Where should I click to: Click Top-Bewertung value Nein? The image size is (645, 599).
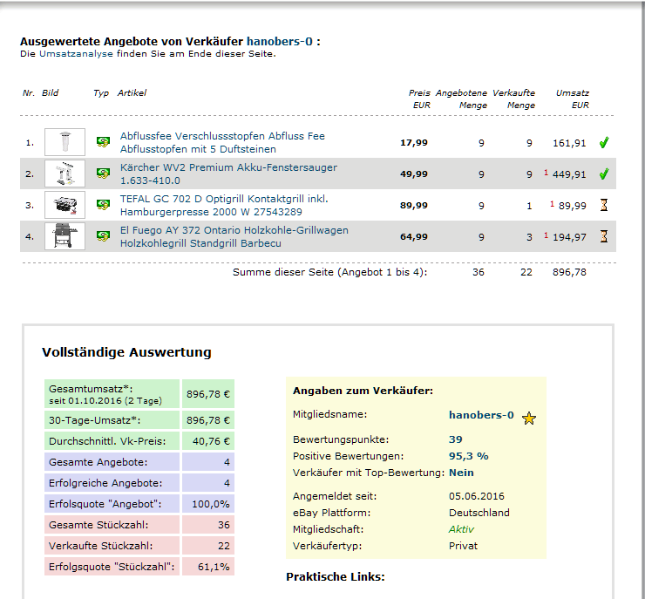[x=461, y=473]
